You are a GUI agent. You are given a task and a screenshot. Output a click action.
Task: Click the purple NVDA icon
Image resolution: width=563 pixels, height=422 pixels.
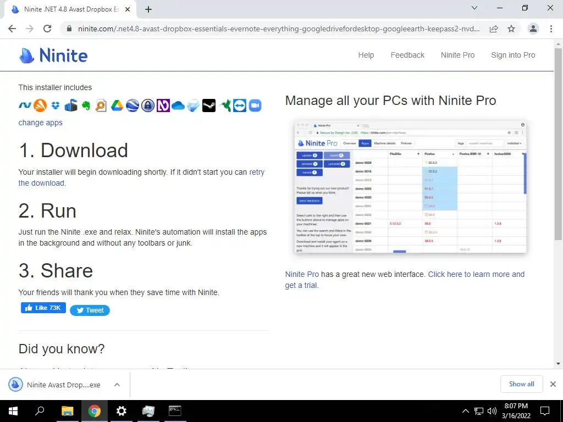pyautogui.click(x=163, y=105)
